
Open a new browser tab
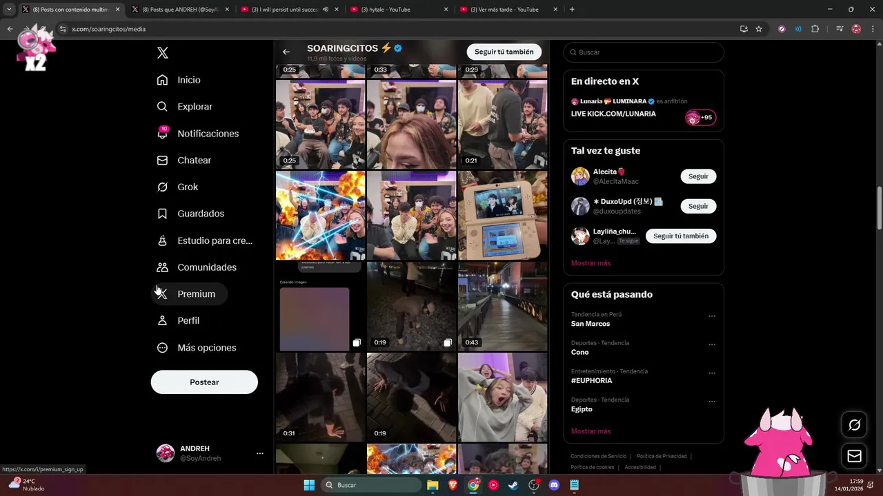tap(572, 10)
